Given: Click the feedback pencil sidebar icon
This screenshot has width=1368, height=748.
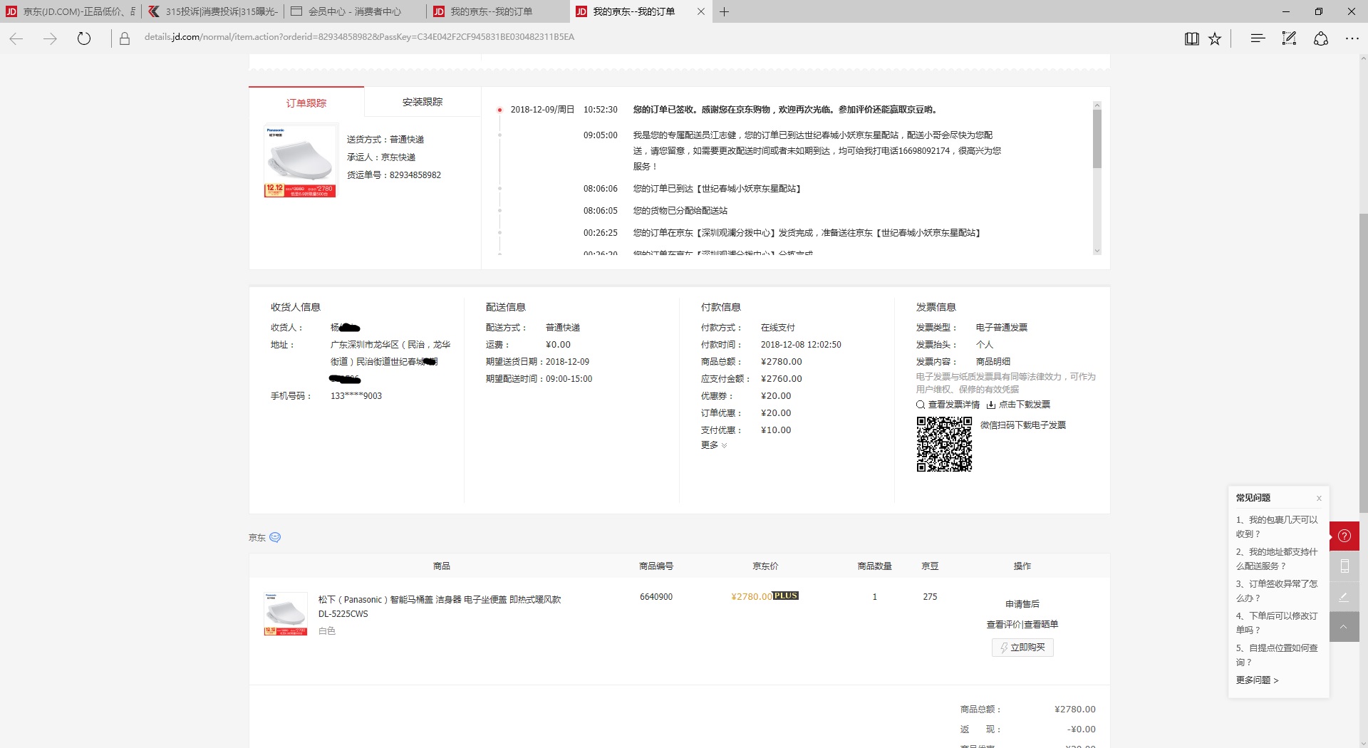Looking at the screenshot, I should click(1344, 597).
